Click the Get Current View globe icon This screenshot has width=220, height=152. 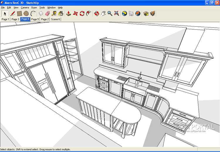(124, 13)
